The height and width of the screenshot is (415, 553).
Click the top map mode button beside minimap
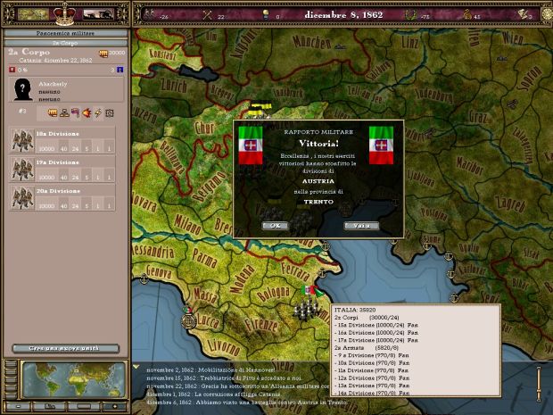point(11,364)
